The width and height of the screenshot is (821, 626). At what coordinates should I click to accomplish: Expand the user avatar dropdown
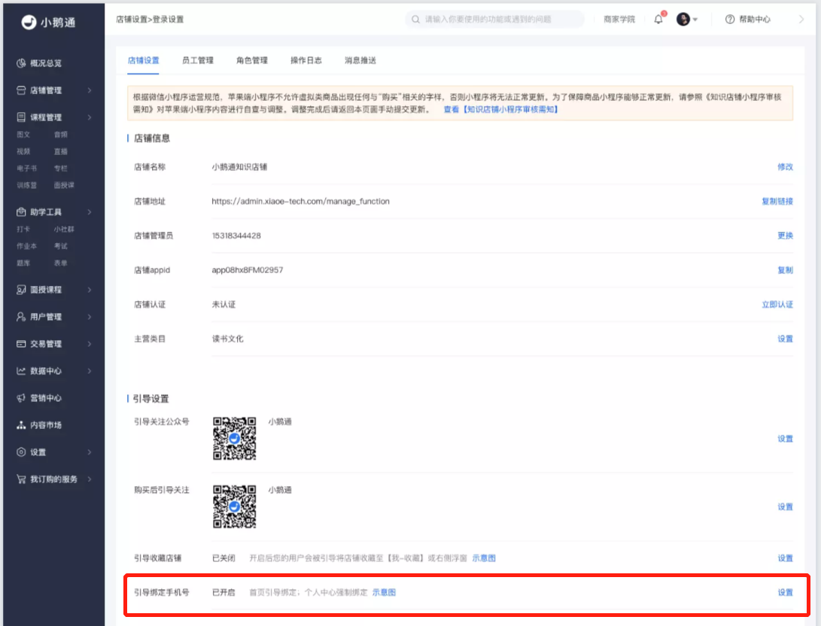coord(687,20)
